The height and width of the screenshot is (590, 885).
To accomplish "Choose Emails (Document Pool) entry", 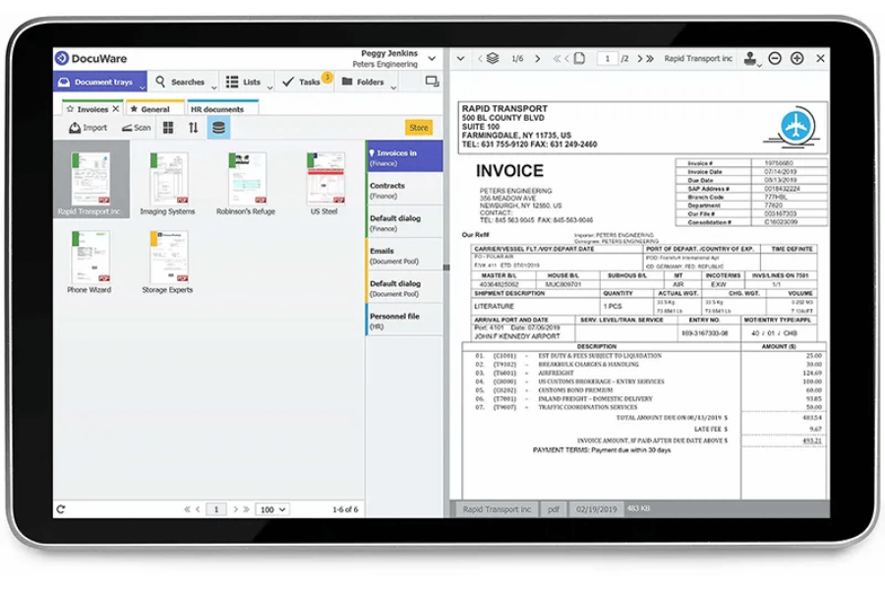I will pyautogui.click(x=404, y=256).
